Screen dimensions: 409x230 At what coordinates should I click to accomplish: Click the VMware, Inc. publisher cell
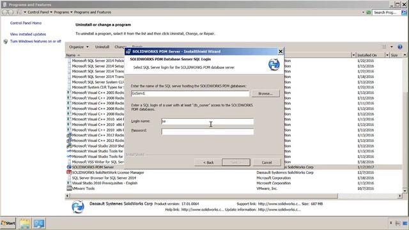266,188
